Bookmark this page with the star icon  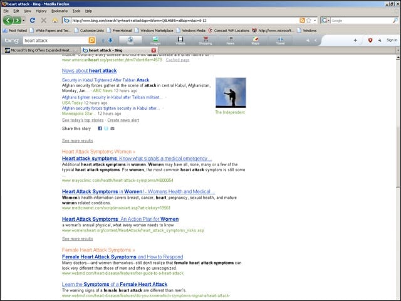[308, 21]
